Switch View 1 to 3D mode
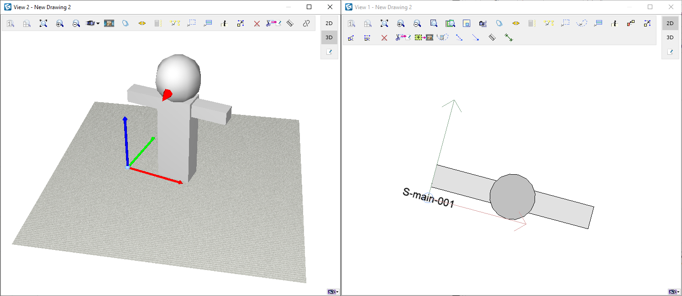This screenshot has height=296, width=682. pos(670,37)
